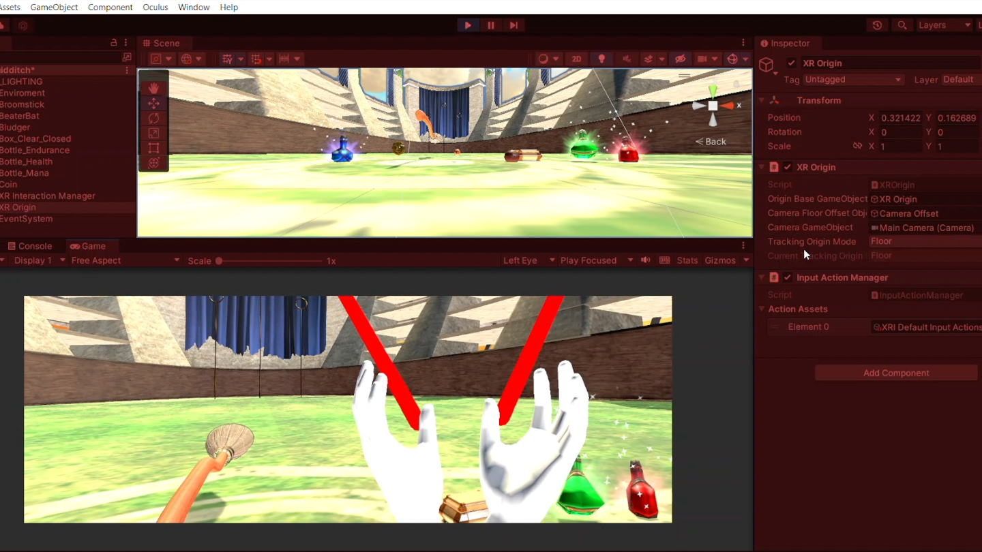Toggle 2D view mode in Scene toolbar

576,59
